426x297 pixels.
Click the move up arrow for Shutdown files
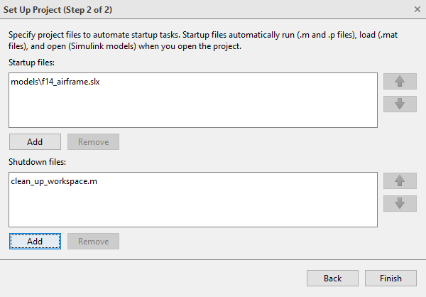tap(399, 180)
